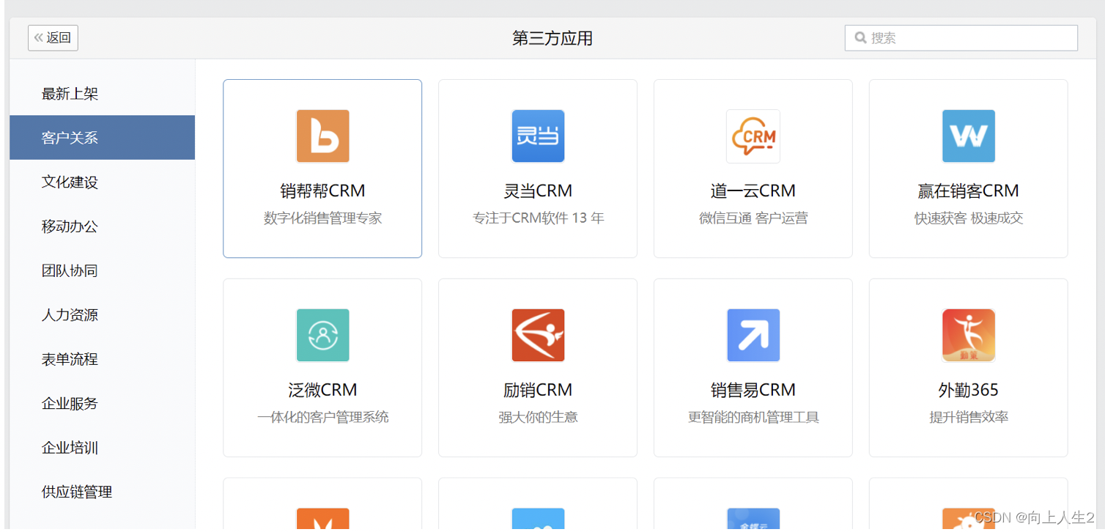Viewport: 1105px width, 532px height.
Task: Select the 企业服务 category
Action: tap(103, 403)
